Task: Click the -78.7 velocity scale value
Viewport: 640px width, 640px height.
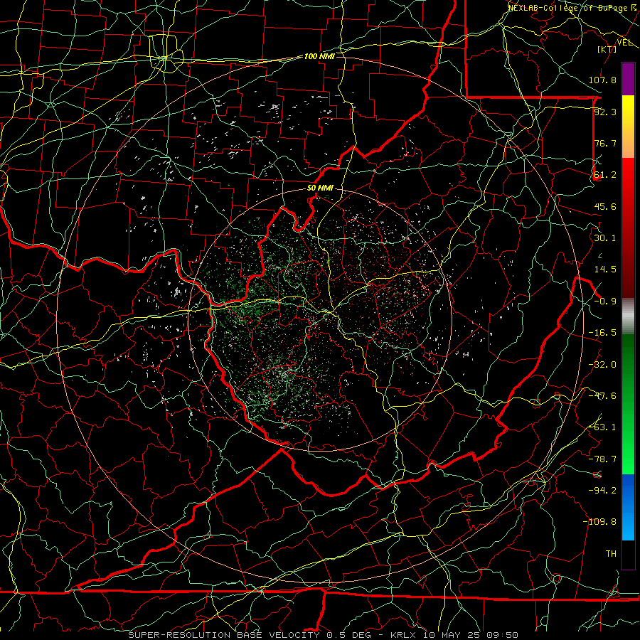Action: [x=602, y=459]
